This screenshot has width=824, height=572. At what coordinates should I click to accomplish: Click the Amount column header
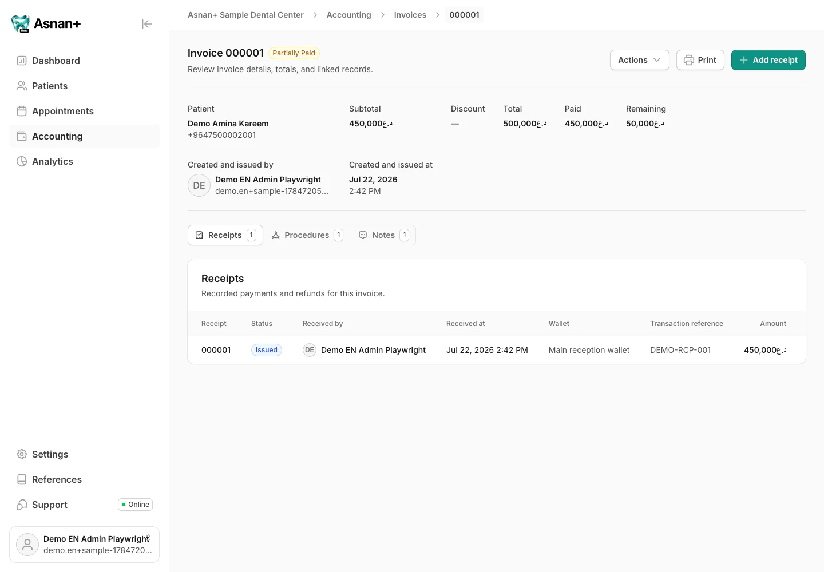point(773,324)
